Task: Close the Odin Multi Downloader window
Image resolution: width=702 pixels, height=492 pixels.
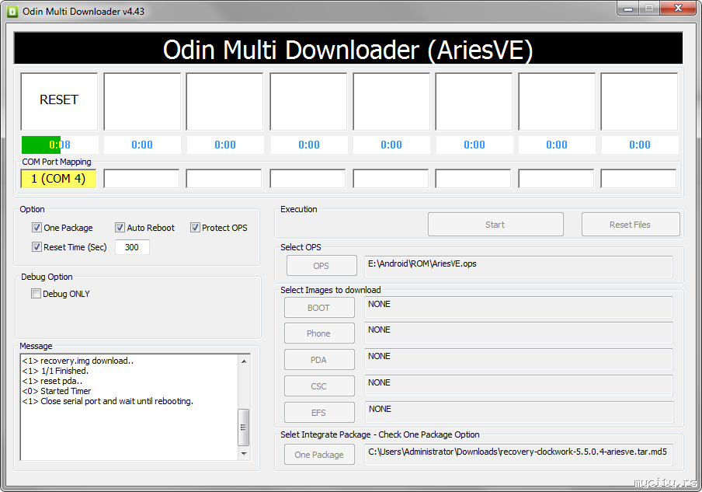Action: coord(678,8)
